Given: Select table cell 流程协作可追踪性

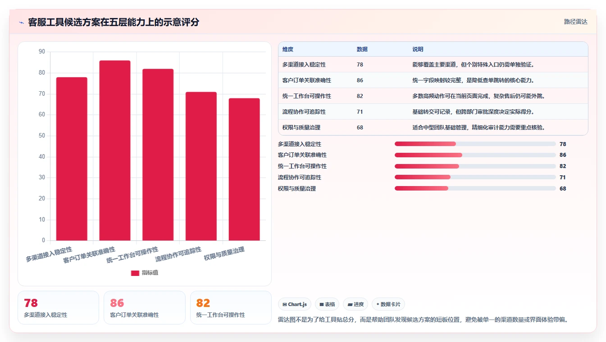Looking at the screenshot, I should coord(304,112).
